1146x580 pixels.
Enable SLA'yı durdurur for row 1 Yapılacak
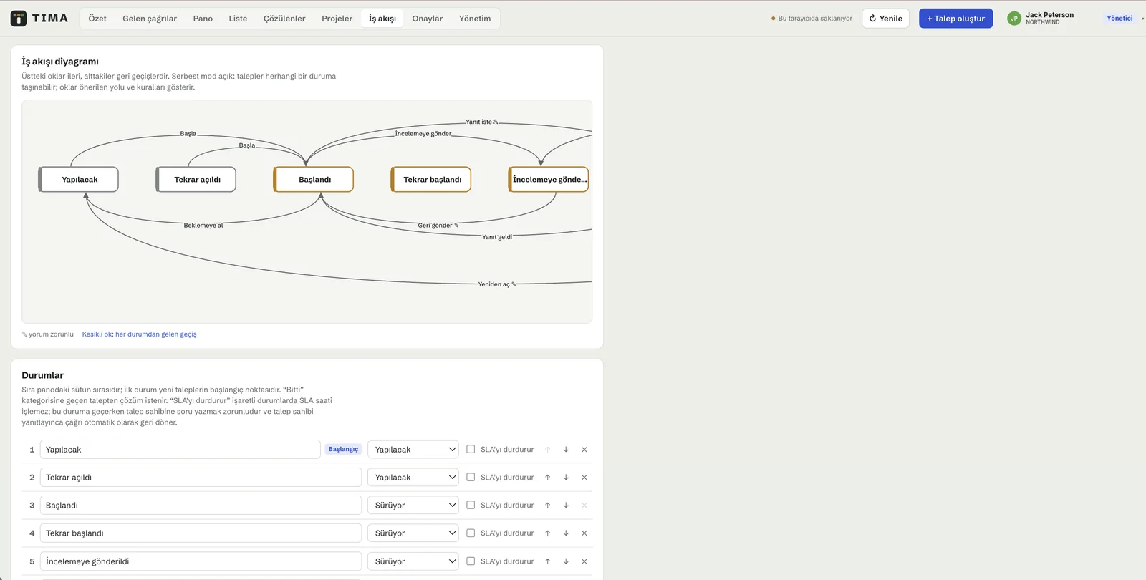pyautogui.click(x=471, y=450)
